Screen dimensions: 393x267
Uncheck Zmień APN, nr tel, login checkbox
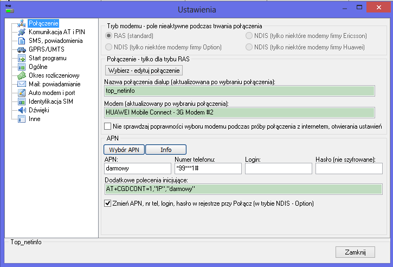[107, 204]
